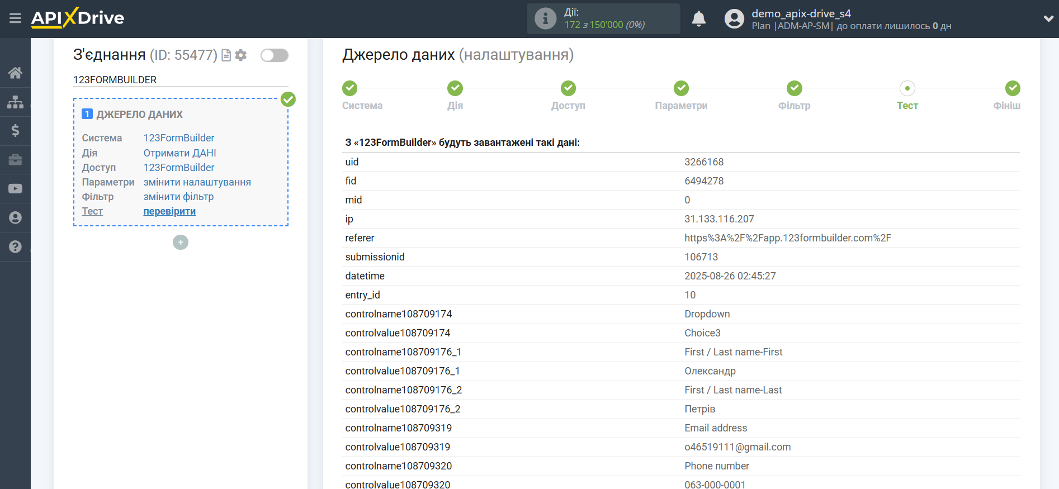Click the ip value 31.133.116.207
The height and width of the screenshot is (489, 1059).
[x=719, y=219]
